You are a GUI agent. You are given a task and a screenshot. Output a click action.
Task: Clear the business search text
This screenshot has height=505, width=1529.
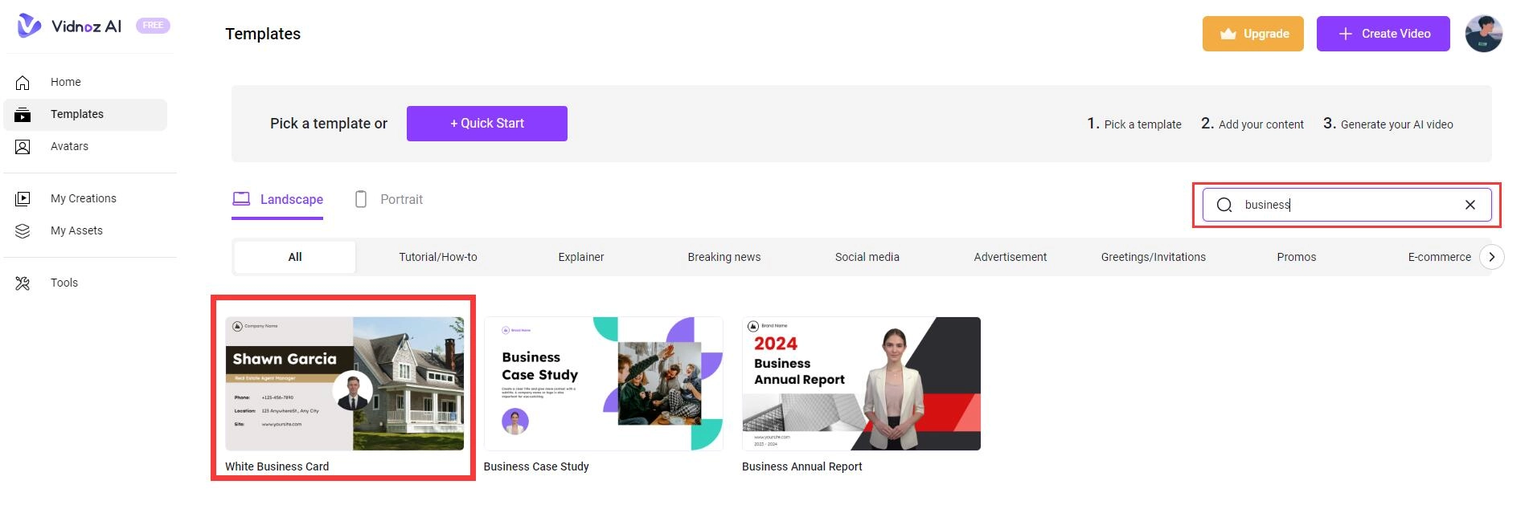(1470, 205)
